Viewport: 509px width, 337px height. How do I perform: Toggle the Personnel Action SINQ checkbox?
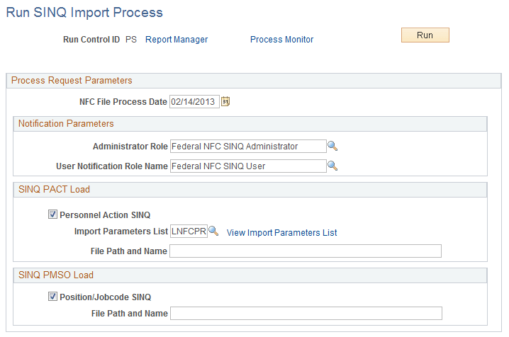(x=52, y=215)
